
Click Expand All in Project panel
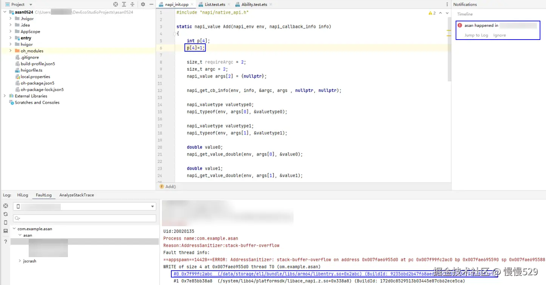(124, 5)
